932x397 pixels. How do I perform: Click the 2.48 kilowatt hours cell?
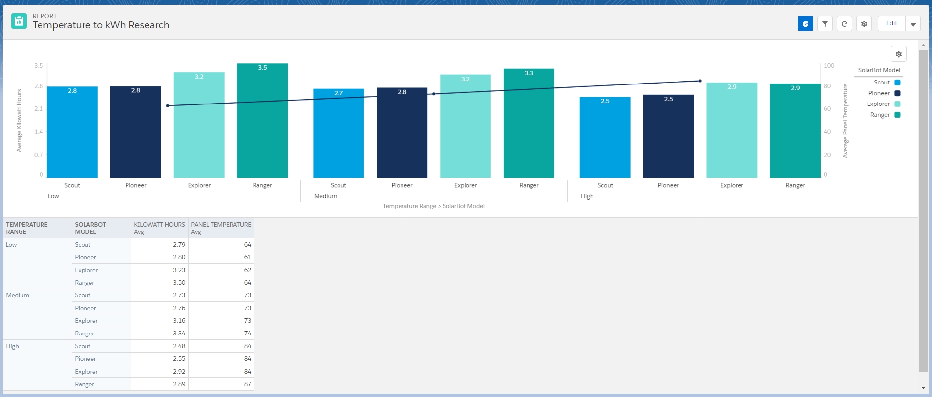tap(160, 346)
